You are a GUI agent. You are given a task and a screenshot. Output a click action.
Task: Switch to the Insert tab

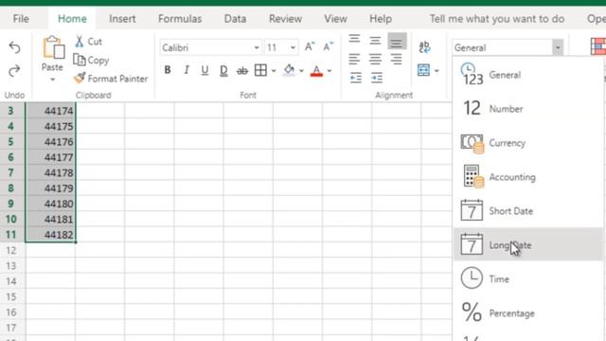click(122, 19)
